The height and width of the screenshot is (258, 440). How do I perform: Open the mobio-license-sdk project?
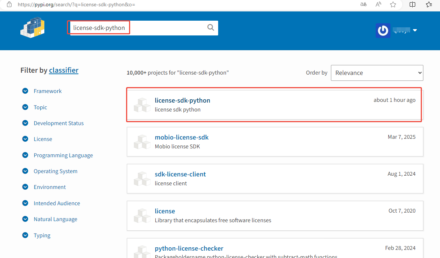(x=182, y=137)
